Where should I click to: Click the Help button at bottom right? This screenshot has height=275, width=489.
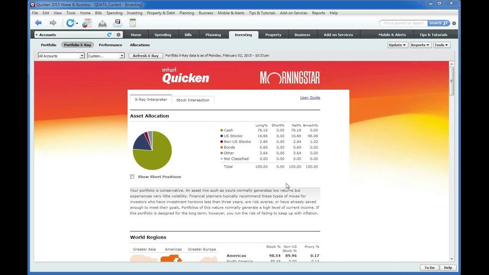tap(448, 268)
